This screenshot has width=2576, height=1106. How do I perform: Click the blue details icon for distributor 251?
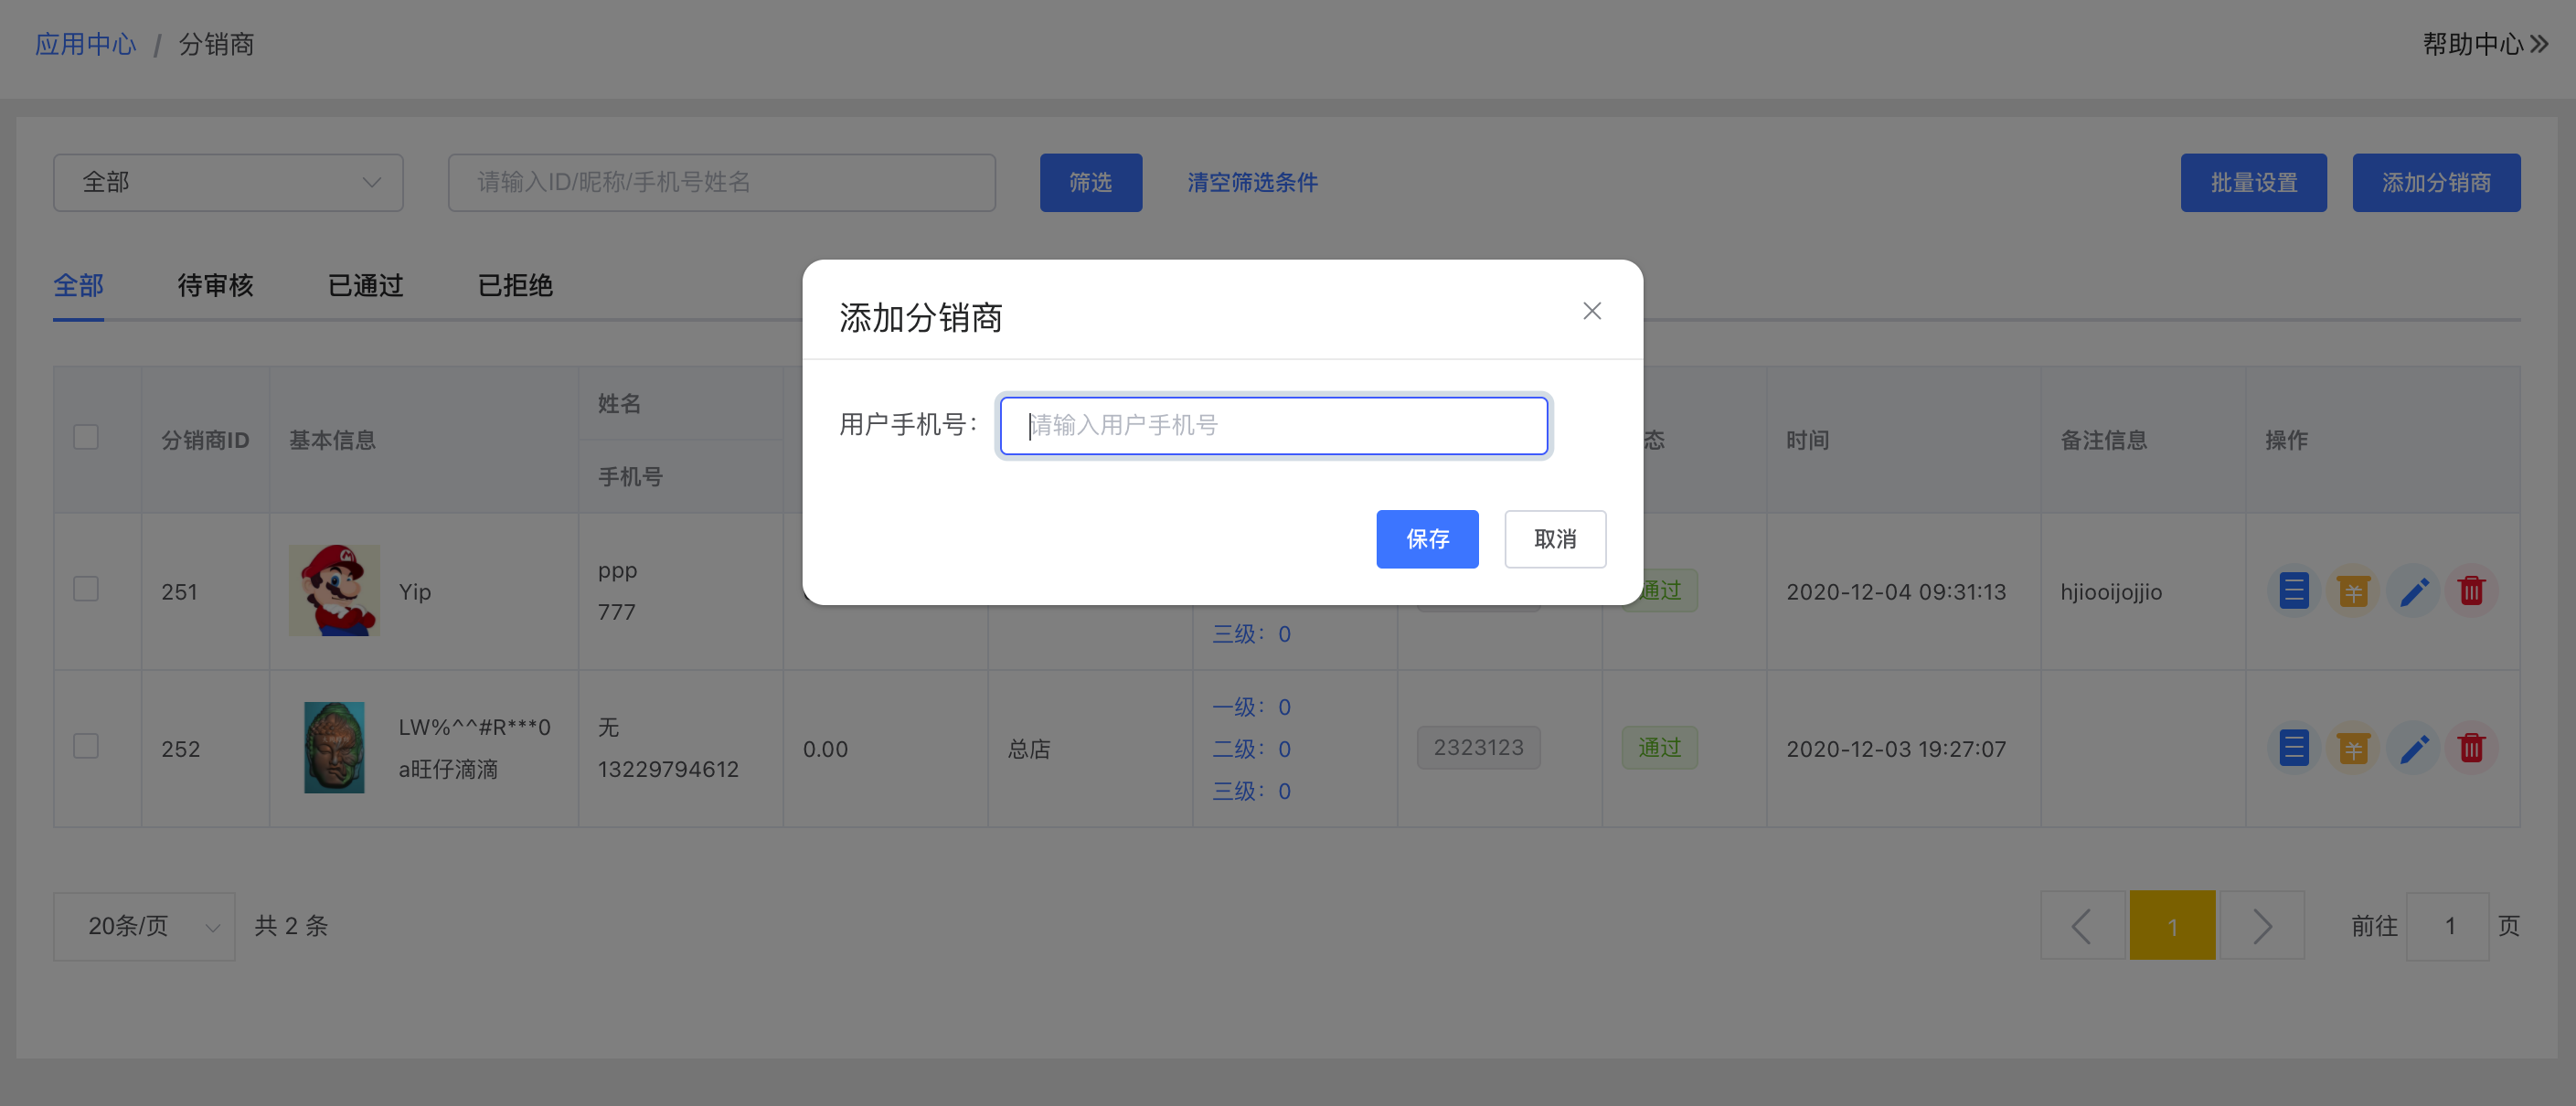[x=2293, y=591]
